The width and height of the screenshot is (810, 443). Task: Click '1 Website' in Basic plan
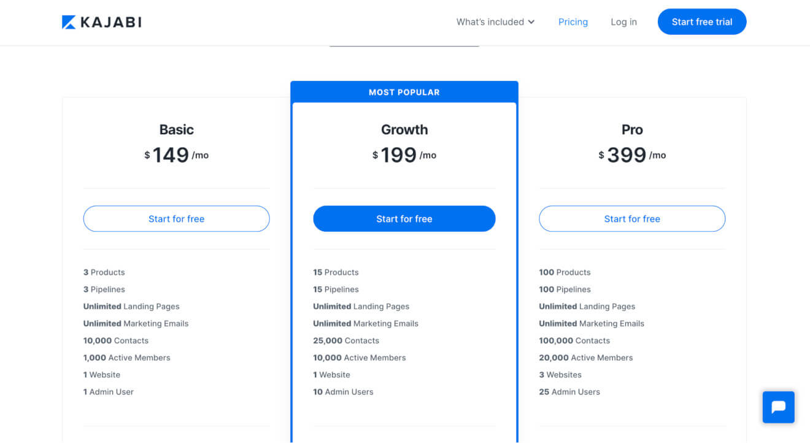click(x=102, y=375)
